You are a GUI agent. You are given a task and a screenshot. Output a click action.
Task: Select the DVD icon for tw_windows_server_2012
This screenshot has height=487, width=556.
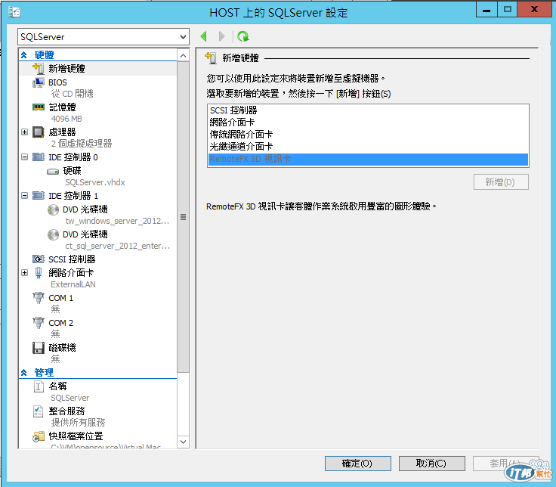pyautogui.click(x=53, y=209)
